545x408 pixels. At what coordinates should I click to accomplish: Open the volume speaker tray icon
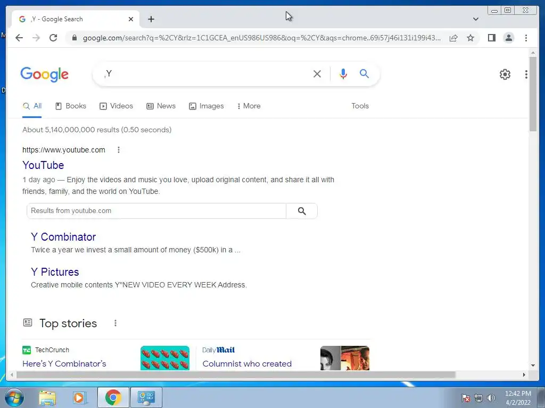491,398
